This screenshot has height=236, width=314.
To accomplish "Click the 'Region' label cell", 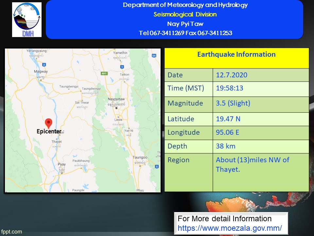I will point(189,172).
